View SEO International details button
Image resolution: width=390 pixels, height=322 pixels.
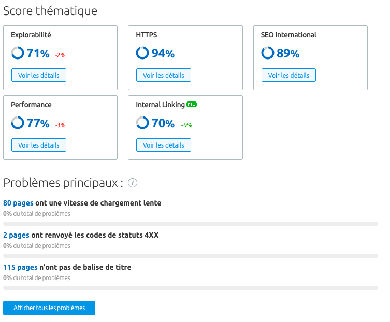pos(288,75)
